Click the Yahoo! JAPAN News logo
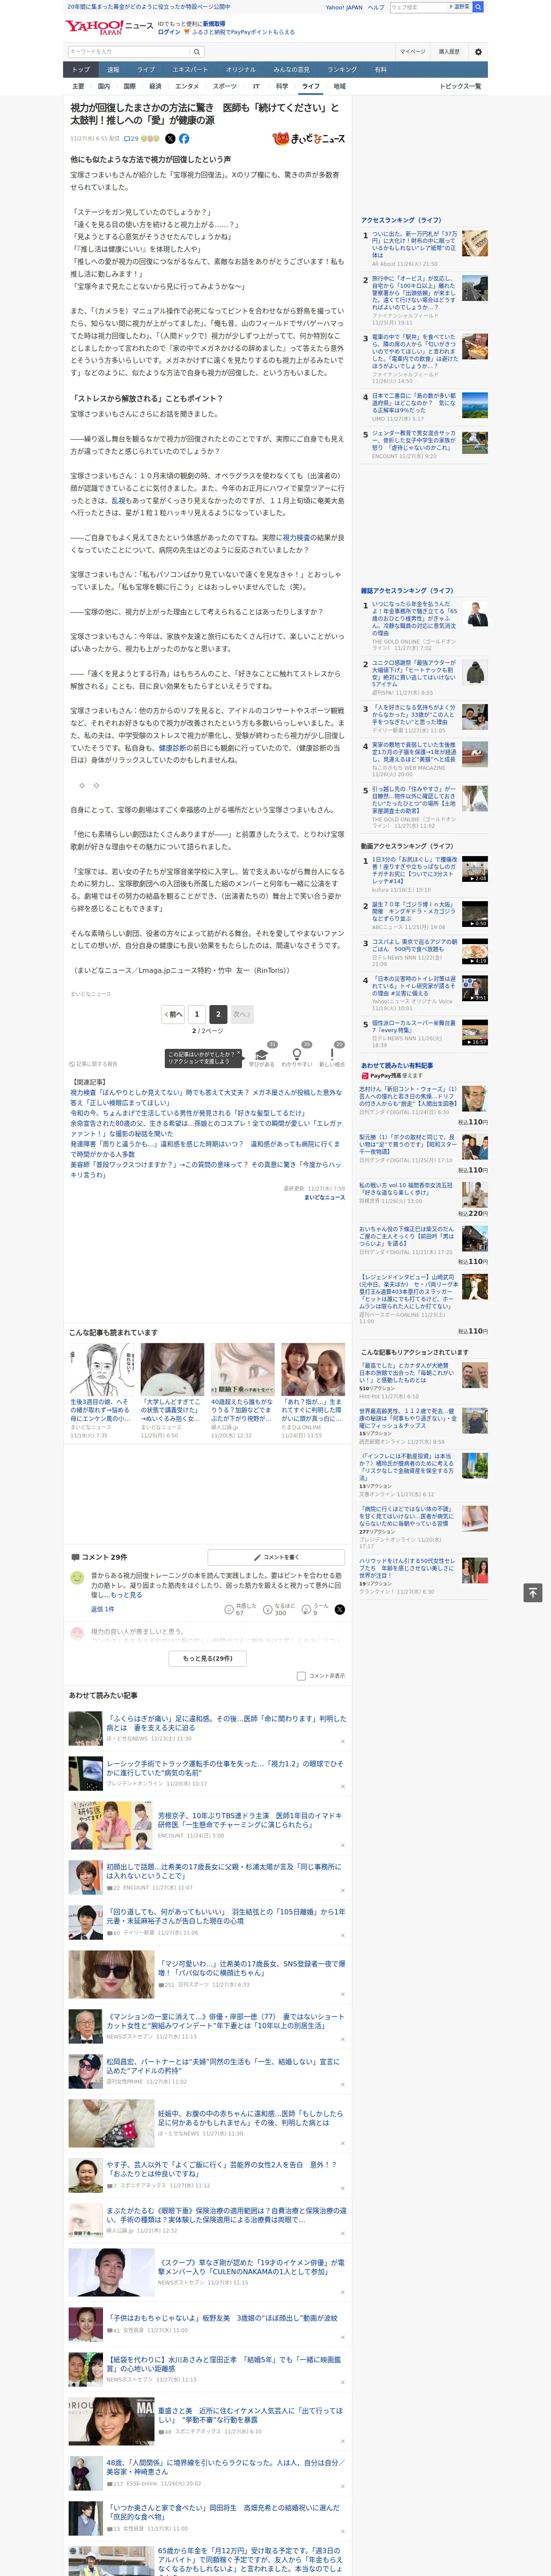The image size is (551, 2576). click(109, 27)
